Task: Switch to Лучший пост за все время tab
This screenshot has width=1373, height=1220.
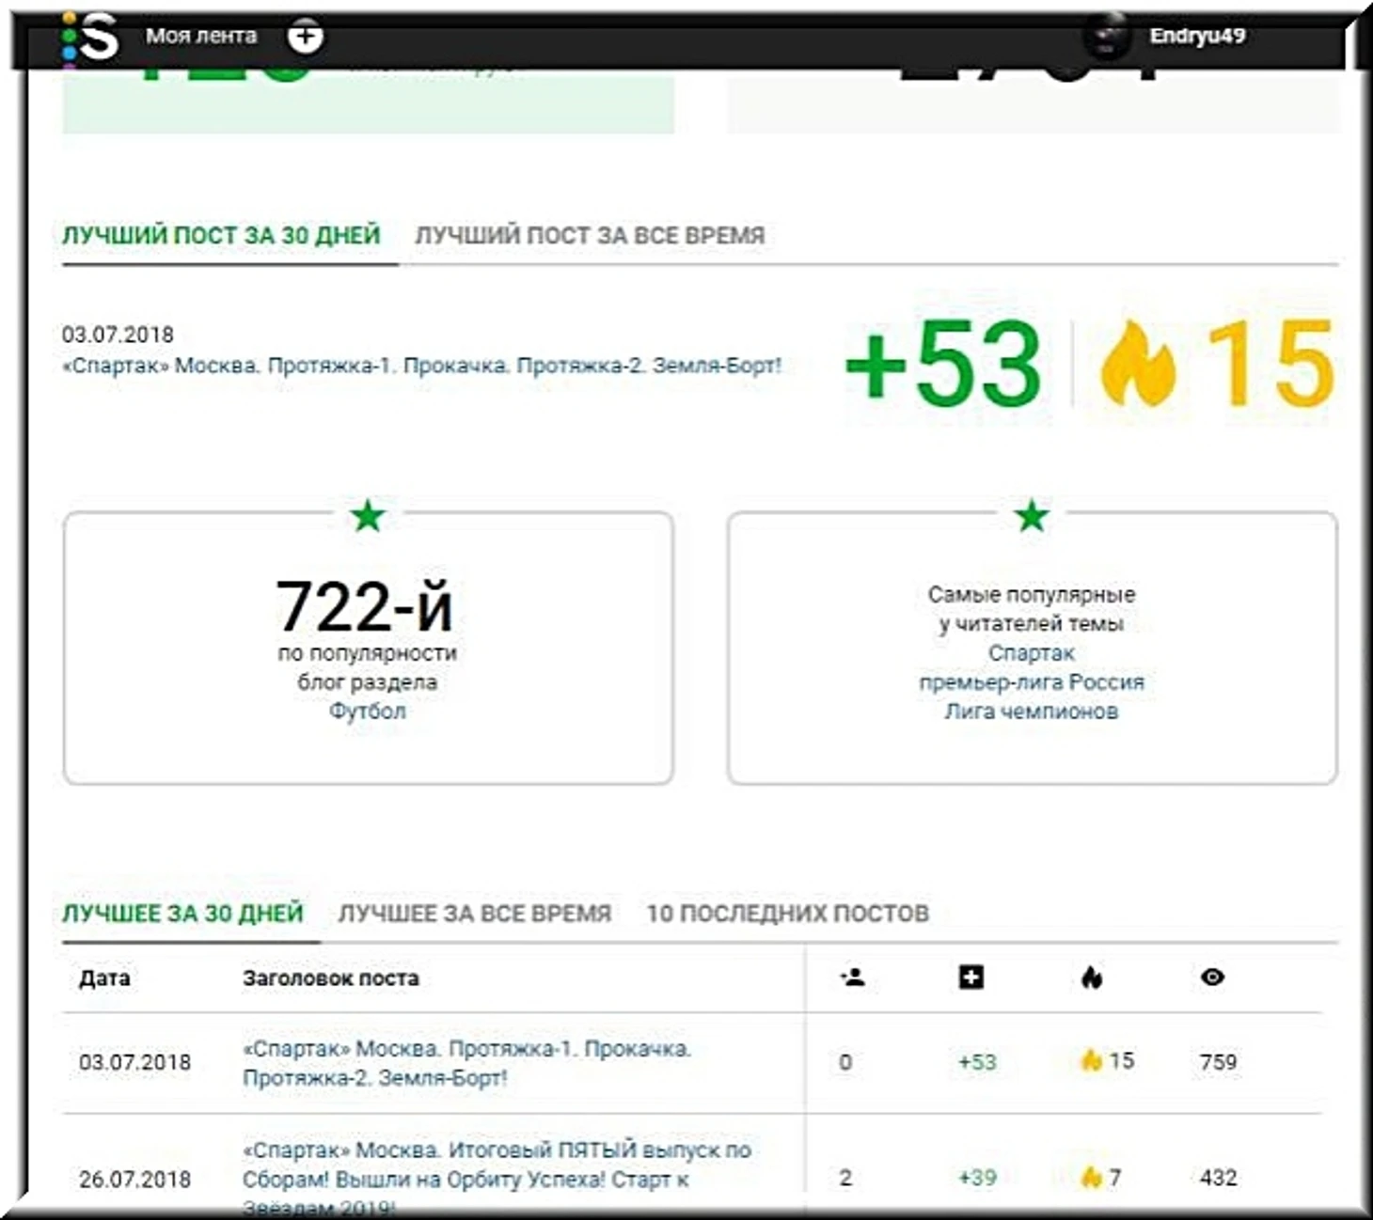Action: (590, 235)
